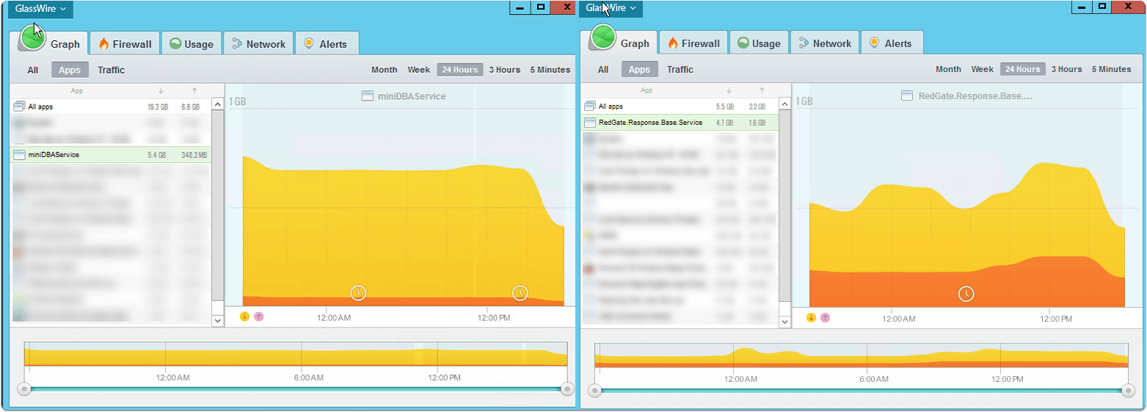Open Network tab in right window
Viewport: 1147px width, 412px height.
825,44
